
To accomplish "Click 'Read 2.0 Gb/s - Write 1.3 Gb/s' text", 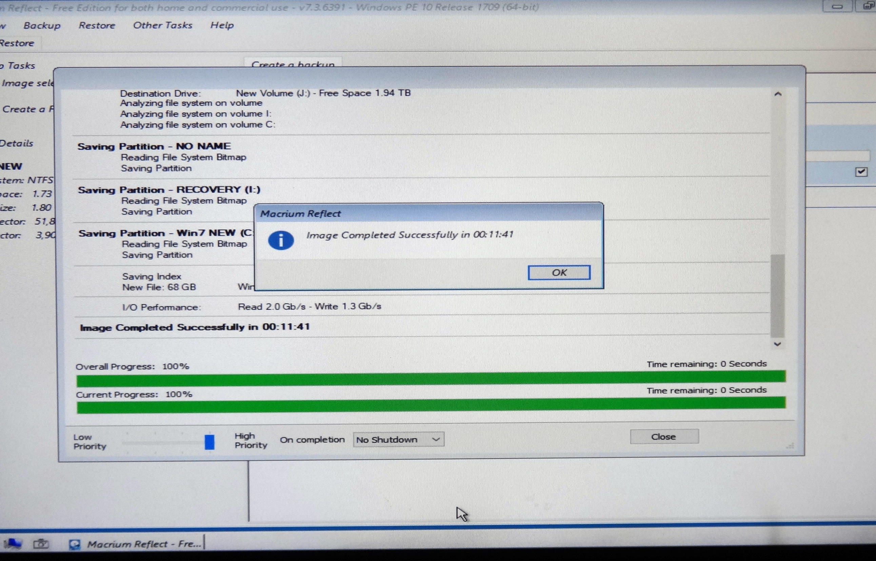I will click(x=310, y=306).
